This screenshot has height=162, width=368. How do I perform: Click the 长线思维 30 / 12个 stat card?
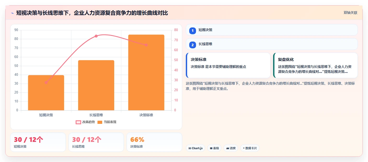pos(96,142)
